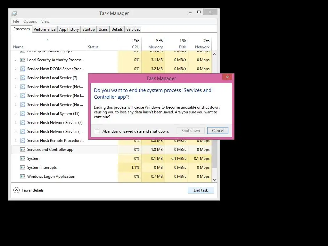Image resolution: width=328 pixels, height=246 pixels.
Task: Switch to the Performance tab
Action: (45, 29)
